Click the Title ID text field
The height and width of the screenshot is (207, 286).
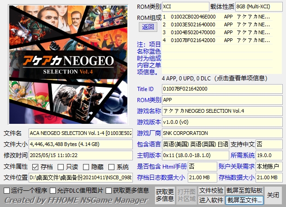221,89
